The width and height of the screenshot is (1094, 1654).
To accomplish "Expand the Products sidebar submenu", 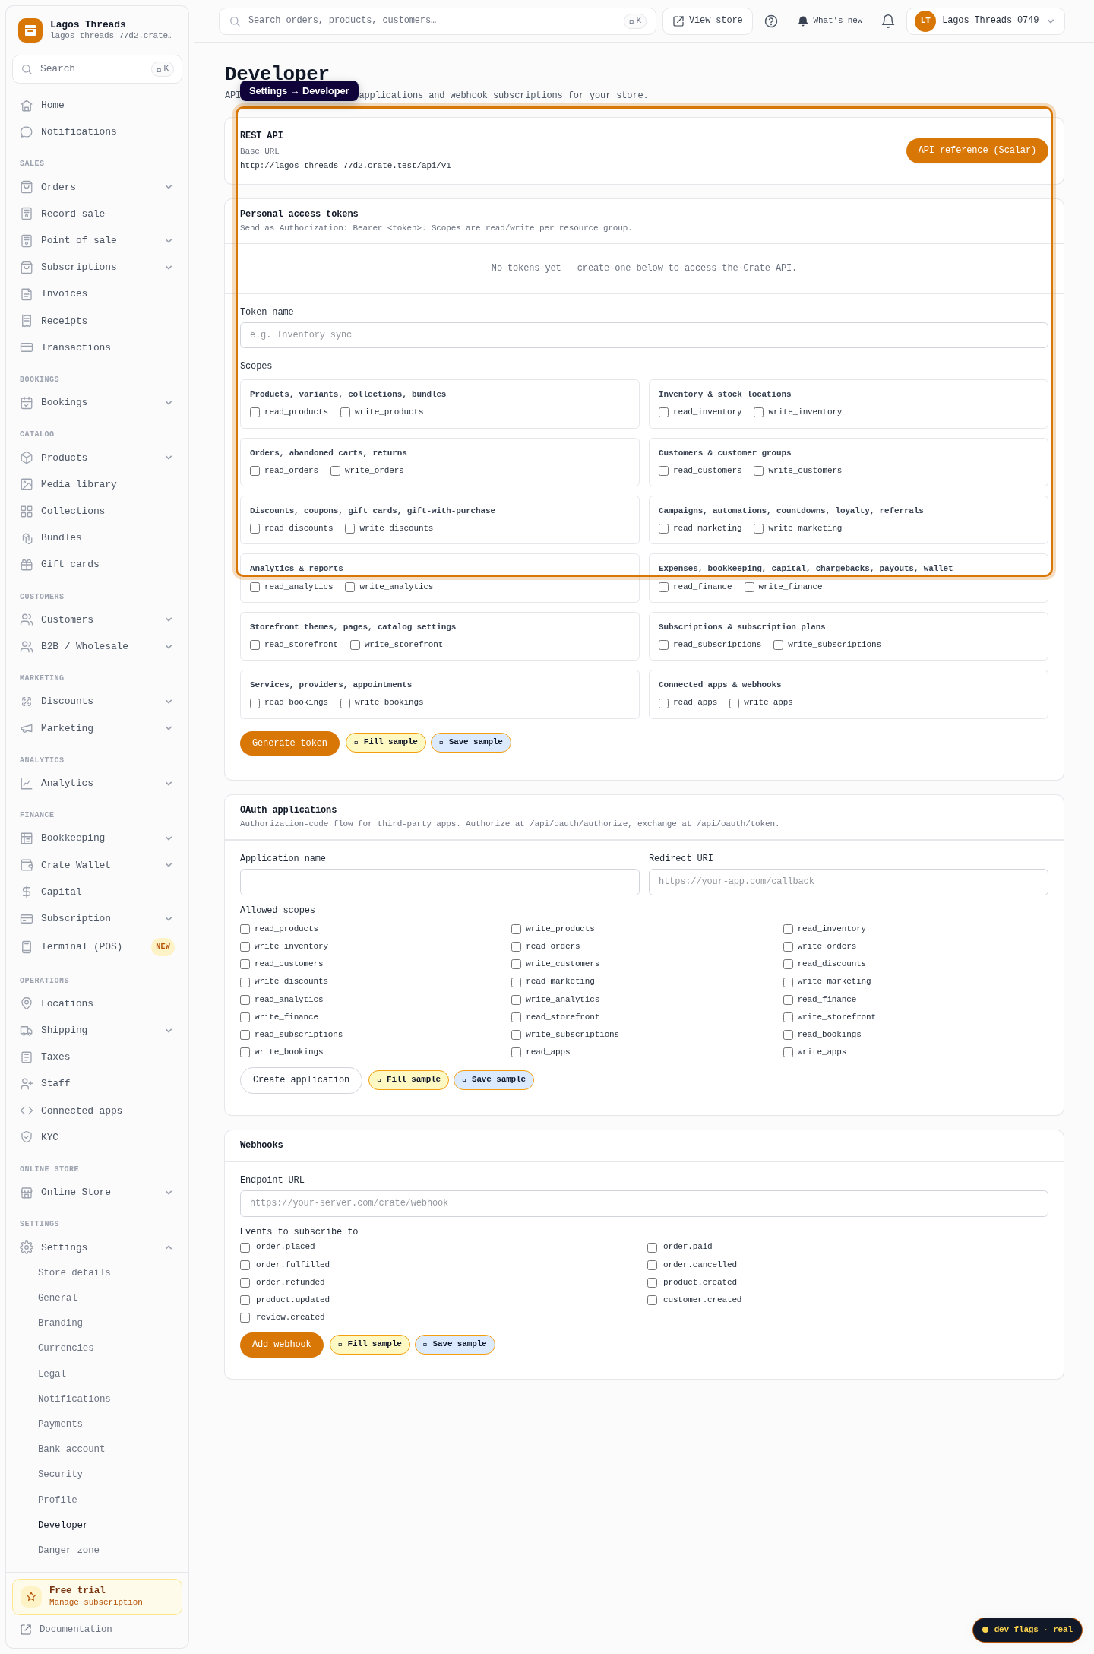I will click(169, 458).
